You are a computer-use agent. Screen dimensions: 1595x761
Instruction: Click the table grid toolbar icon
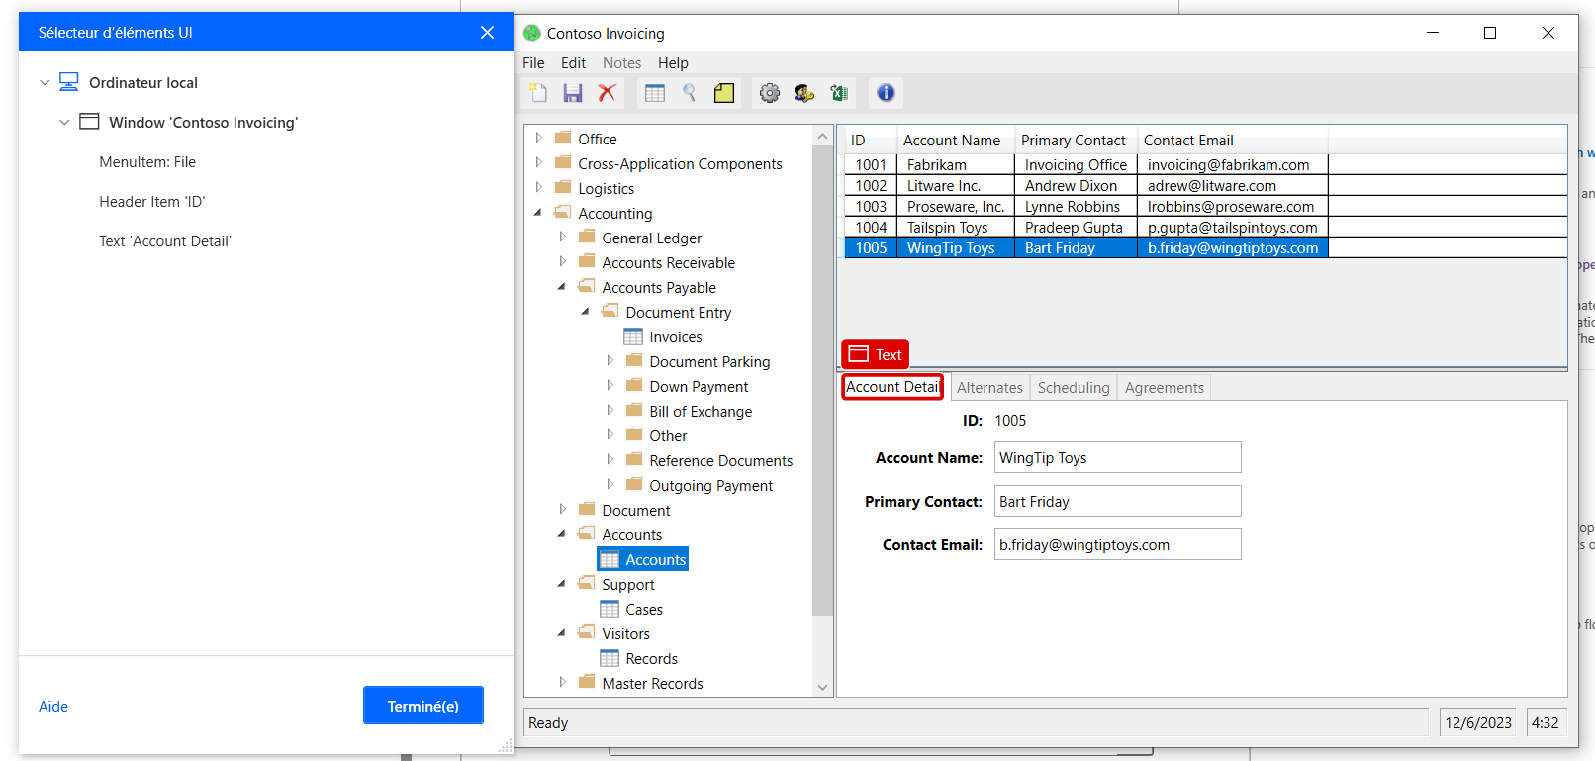[655, 93]
